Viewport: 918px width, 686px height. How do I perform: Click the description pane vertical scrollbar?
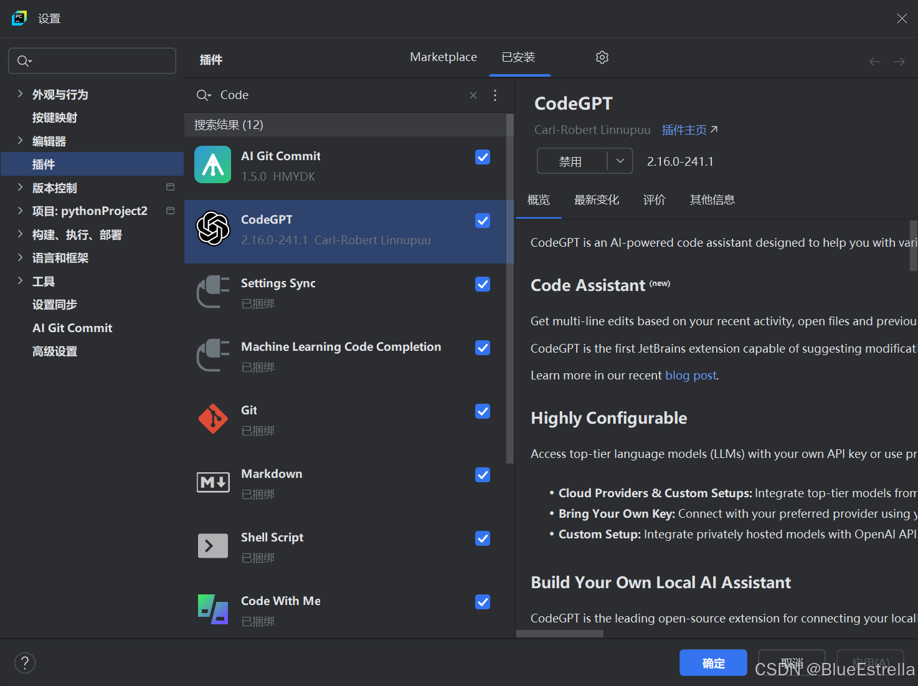914,245
